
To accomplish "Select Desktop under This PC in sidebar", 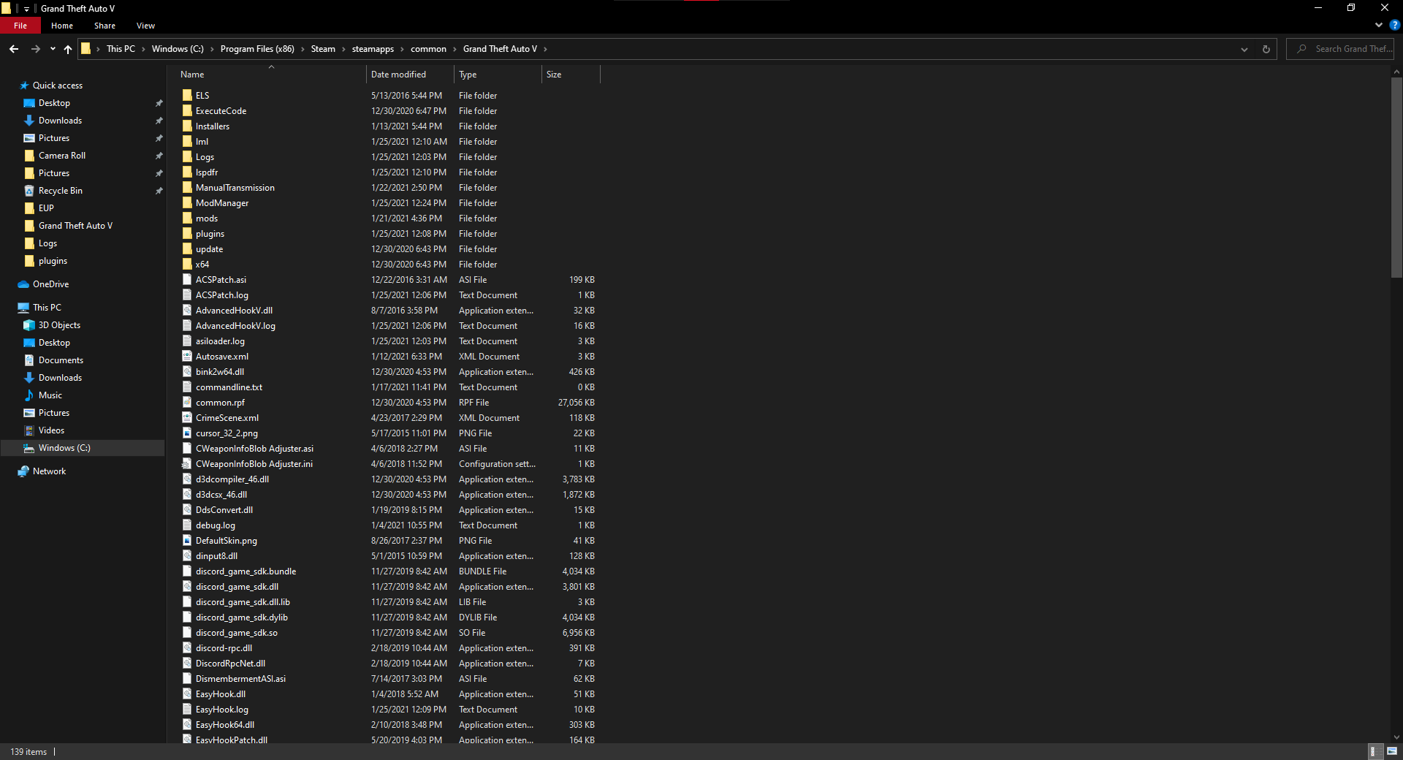I will [x=54, y=343].
